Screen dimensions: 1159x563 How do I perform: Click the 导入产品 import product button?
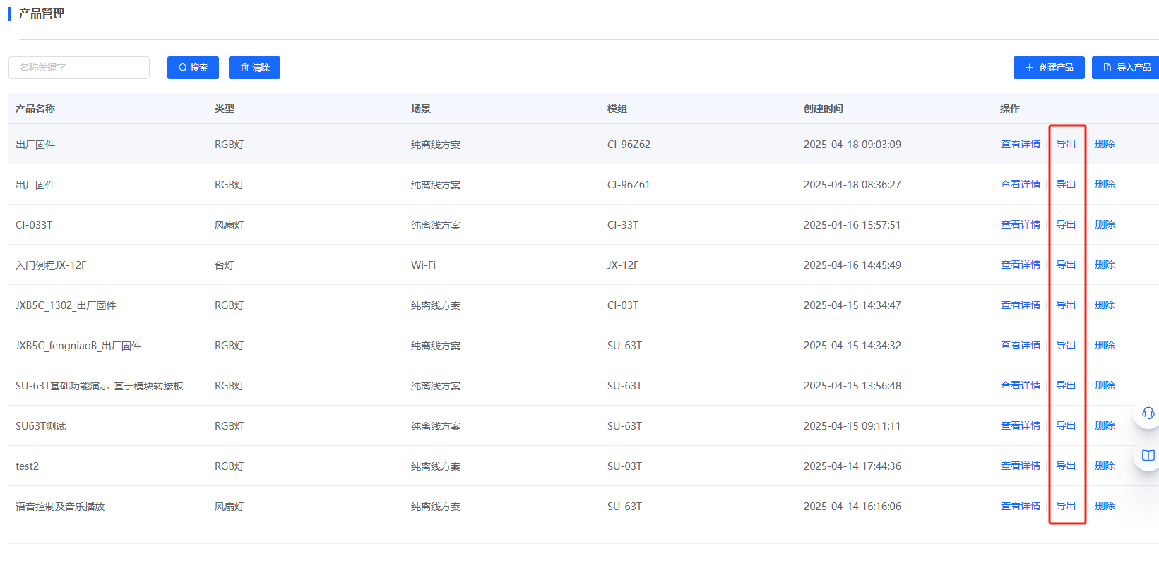coord(1127,68)
